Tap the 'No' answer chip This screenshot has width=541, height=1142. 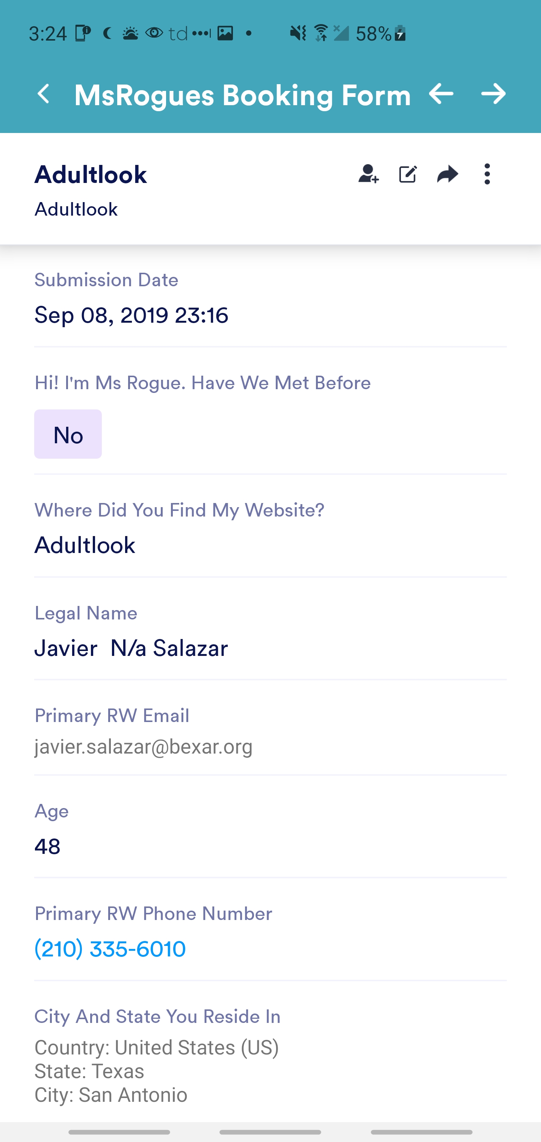click(x=68, y=435)
